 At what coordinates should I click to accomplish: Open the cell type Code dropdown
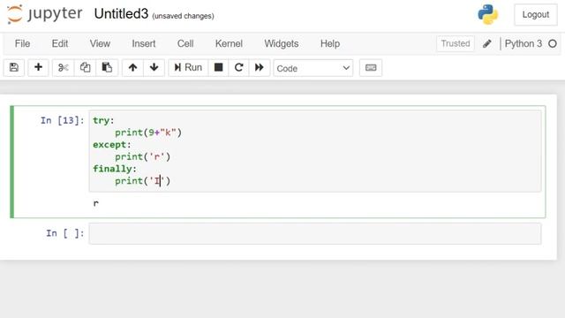click(x=313, y=68)
